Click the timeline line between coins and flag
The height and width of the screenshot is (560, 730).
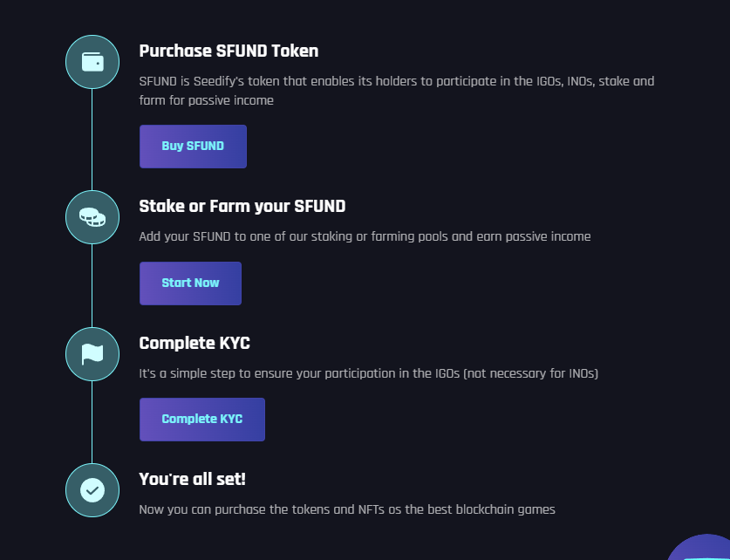(x=92, y=285)
